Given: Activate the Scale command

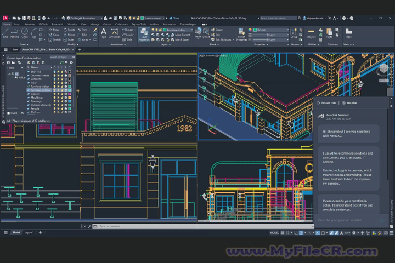Looking at the screenshot, I should pyautogui.click(x=69, y=39).
